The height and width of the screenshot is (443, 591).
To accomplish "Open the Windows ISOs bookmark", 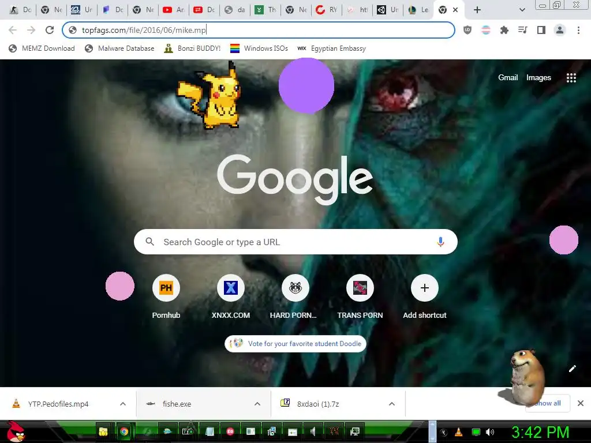I will click(259, 48).
